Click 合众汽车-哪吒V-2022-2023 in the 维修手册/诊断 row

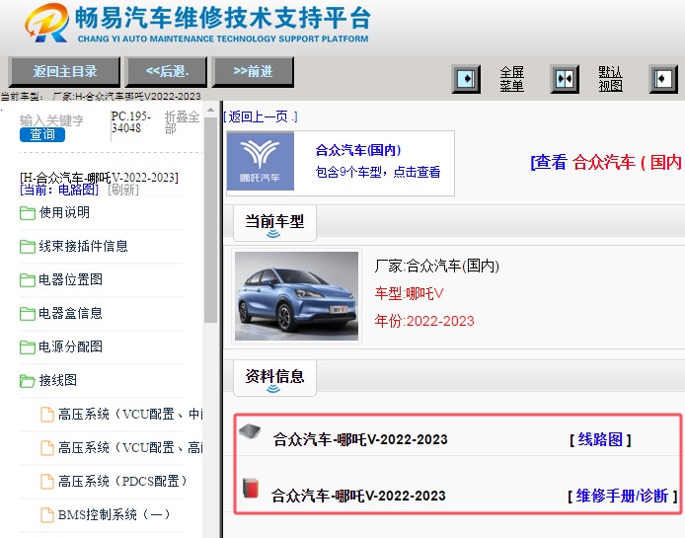(358, 496)
